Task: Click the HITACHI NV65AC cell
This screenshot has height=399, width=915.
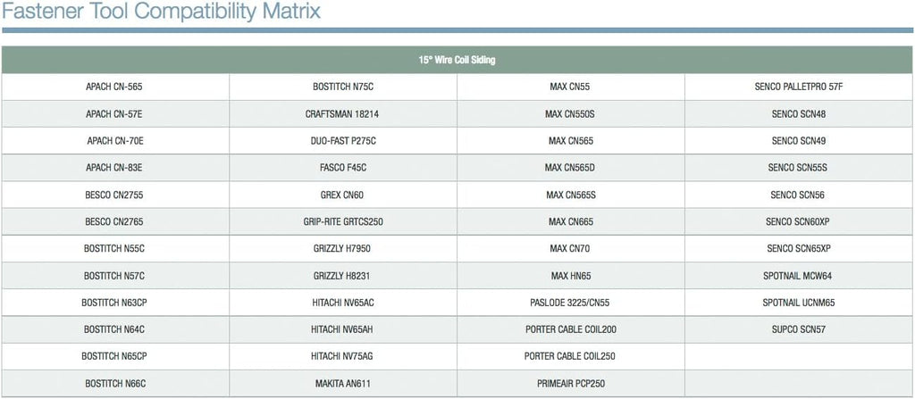Action: (342, 303)
